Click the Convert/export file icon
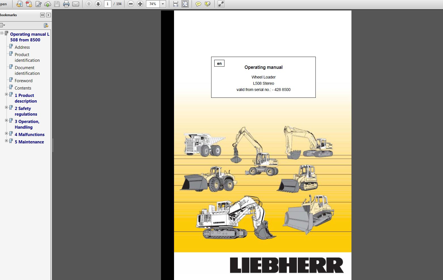The image size is (443, 280). point(20,4)
